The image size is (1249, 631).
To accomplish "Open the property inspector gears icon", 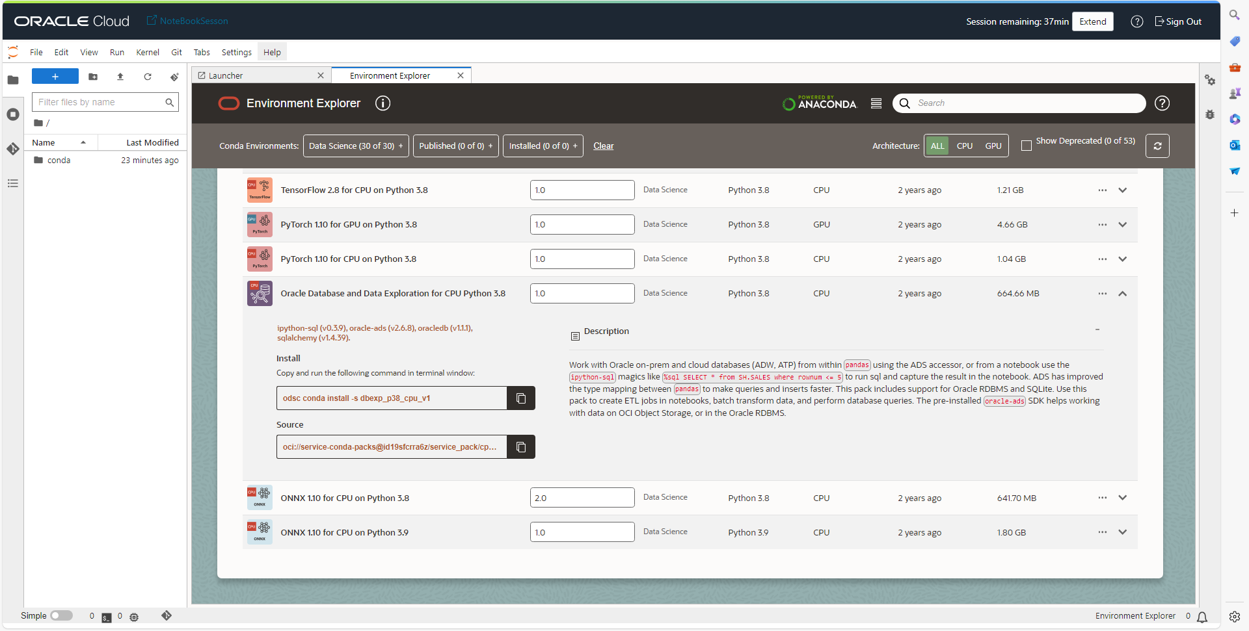I will (1210, 80).
